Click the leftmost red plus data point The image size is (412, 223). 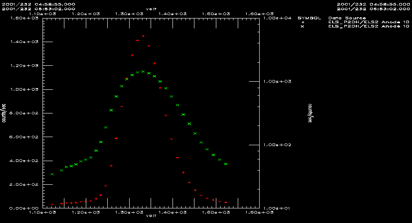click(52, 205)
